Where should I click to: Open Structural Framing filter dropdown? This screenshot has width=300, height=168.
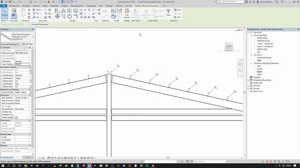click(20, 44)
